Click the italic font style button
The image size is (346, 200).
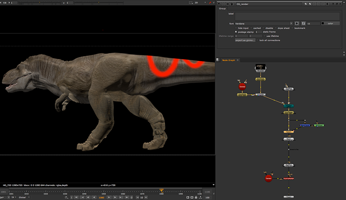(304, 23)
